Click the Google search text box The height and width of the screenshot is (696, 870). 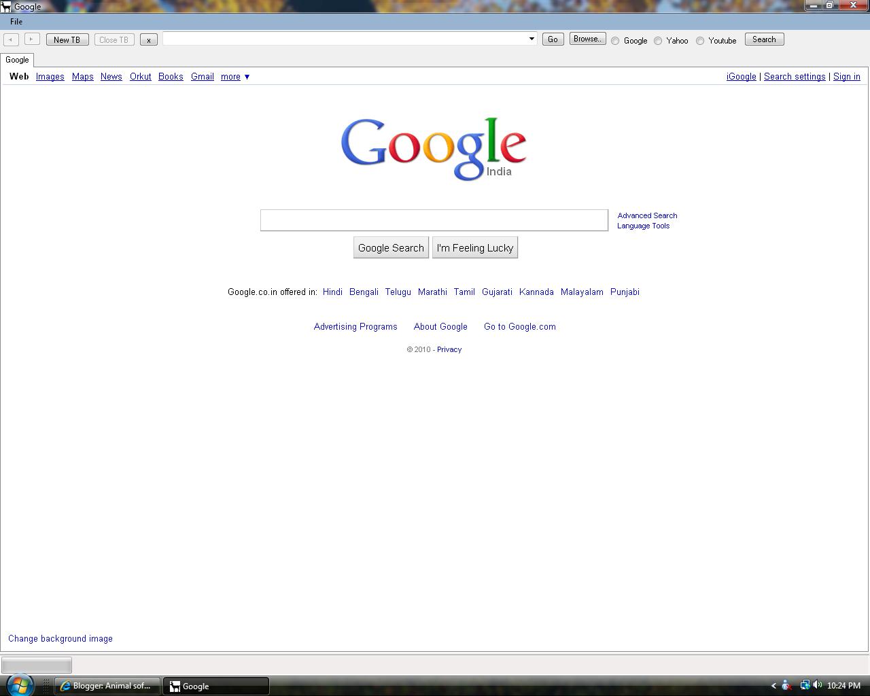point(434,220)
